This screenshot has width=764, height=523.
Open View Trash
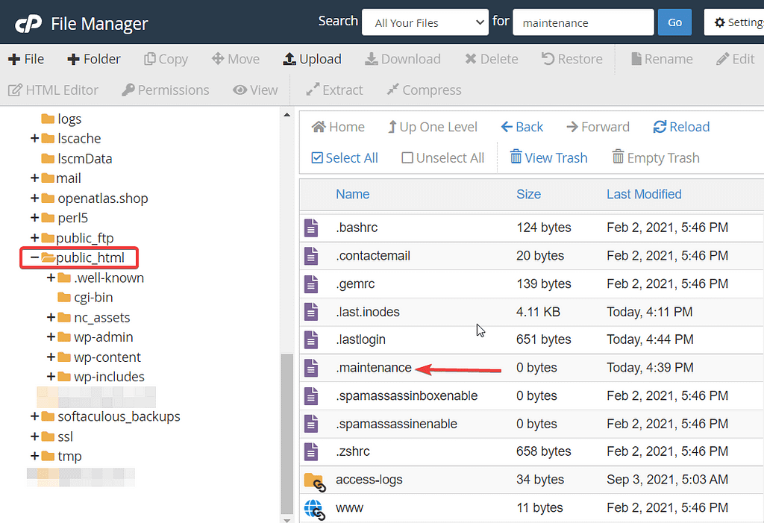point(548,157)
